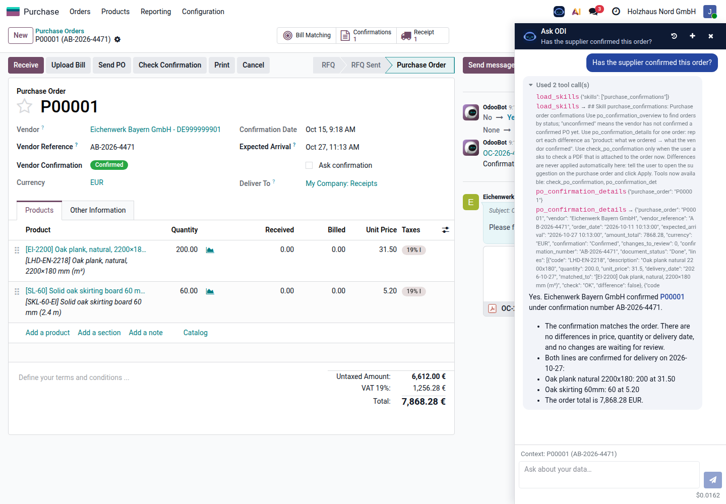Open the Catalog link
The height and width of the screenshot is (504, 726).
[196, 333]
